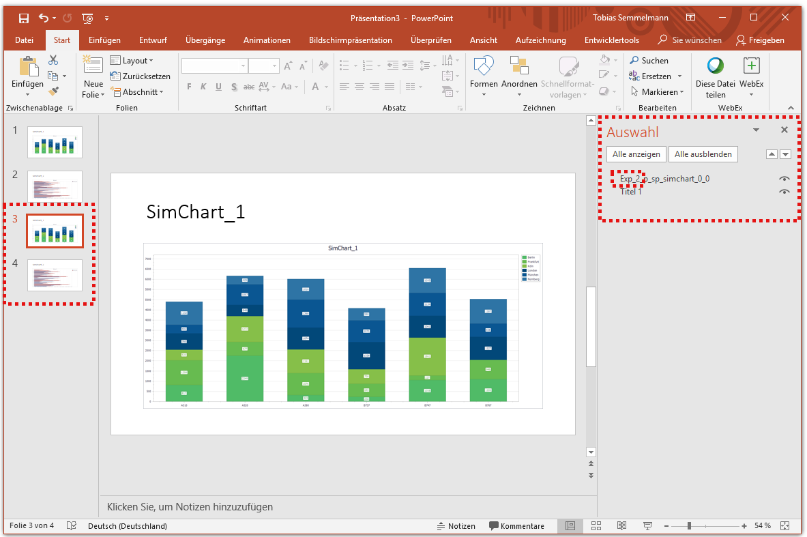This screenshot has width=807, height=537.
Task: Start Bildschirmpräsentation from the status bar icon
Action: coord(647,525)
